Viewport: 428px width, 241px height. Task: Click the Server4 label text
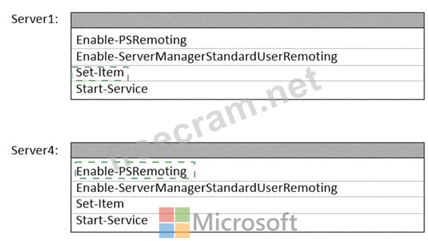(35, 150)
